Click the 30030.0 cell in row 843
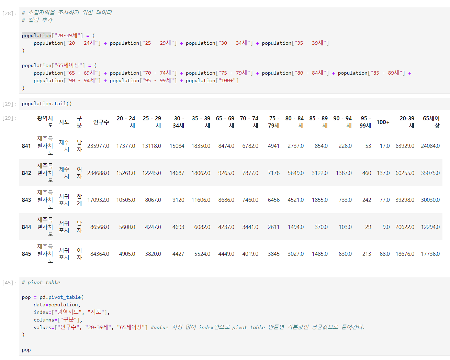450x360 pixels. [x=430, y=200]
